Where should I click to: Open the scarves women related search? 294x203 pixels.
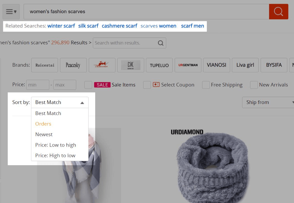tap(158, 26)
